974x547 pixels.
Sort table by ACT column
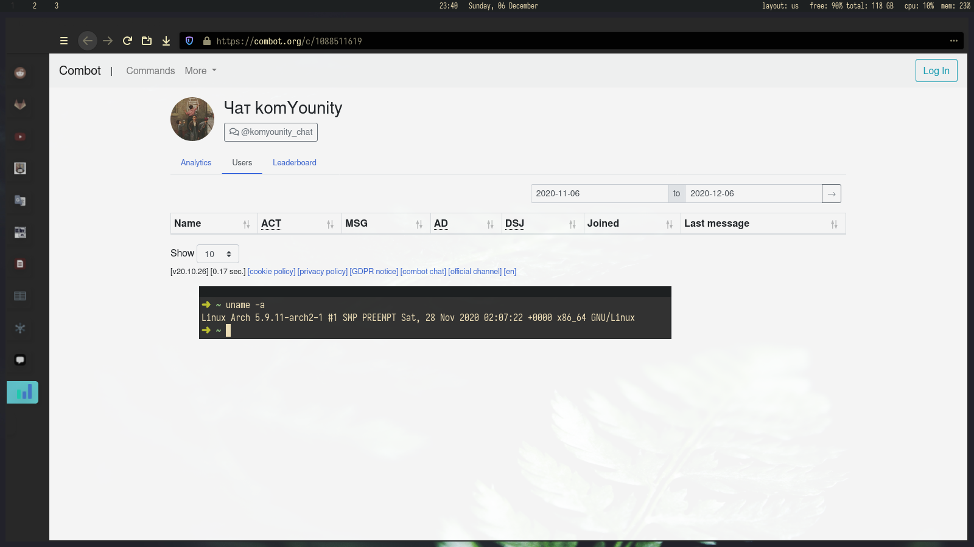coord(300,224)
